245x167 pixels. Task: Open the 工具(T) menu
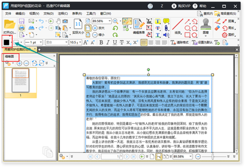pos(91,13)
